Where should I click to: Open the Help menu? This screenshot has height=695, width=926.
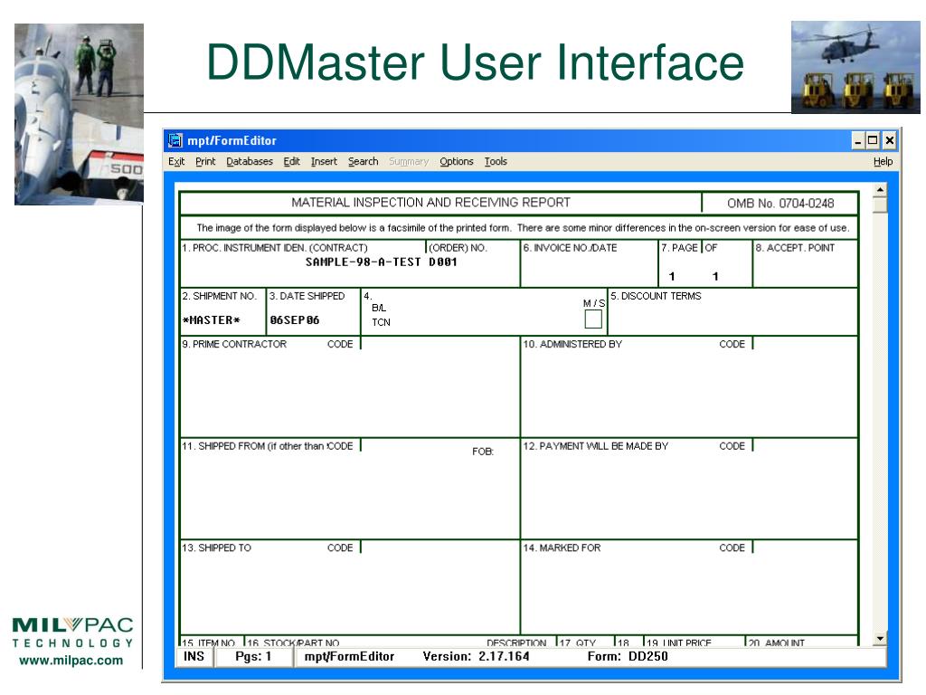click(x=883, y=161)
